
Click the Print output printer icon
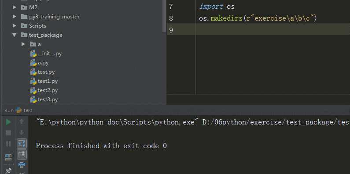click(22, 165)
